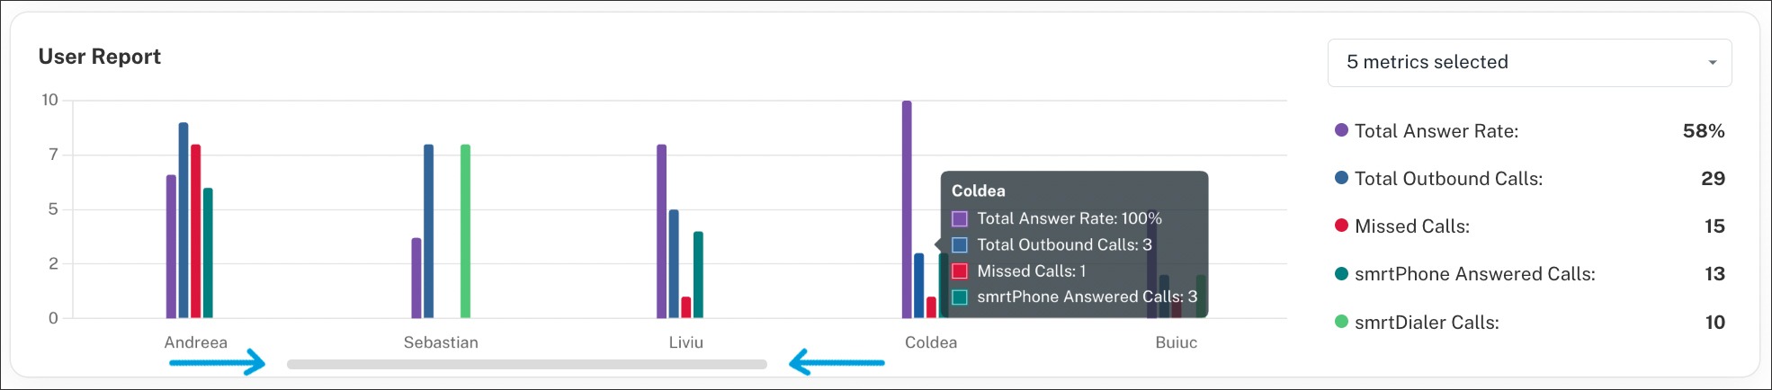This screenshot has height=390, width=1772.
Task: Toggle Missed Calls legend label
Action: coord(1411,226)
